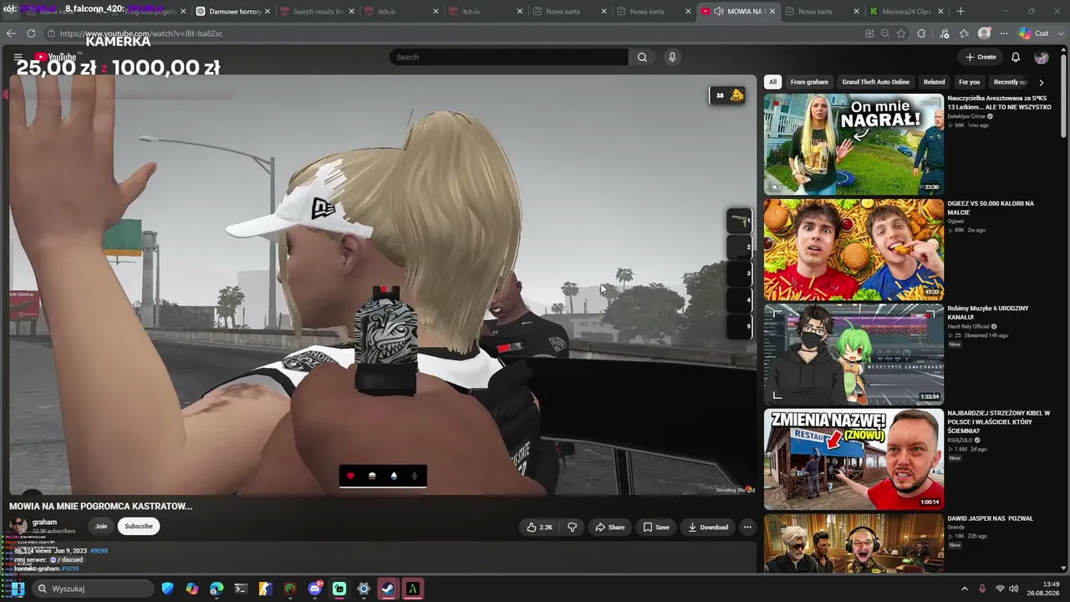This screenshot has height=602, width=1070.
Task: Click the browser address bar URL
Action: 140,33
